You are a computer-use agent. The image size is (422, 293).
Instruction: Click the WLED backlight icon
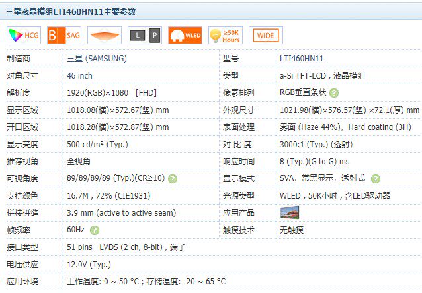point(185,35)
